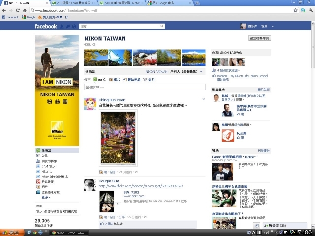The width and height of the screenshot is (315, 236).
Task: Click the home link in Facebook header
Action: 264,26
